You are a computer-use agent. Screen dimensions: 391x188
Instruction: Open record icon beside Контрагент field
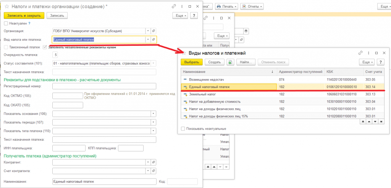(x=153, y=162)
